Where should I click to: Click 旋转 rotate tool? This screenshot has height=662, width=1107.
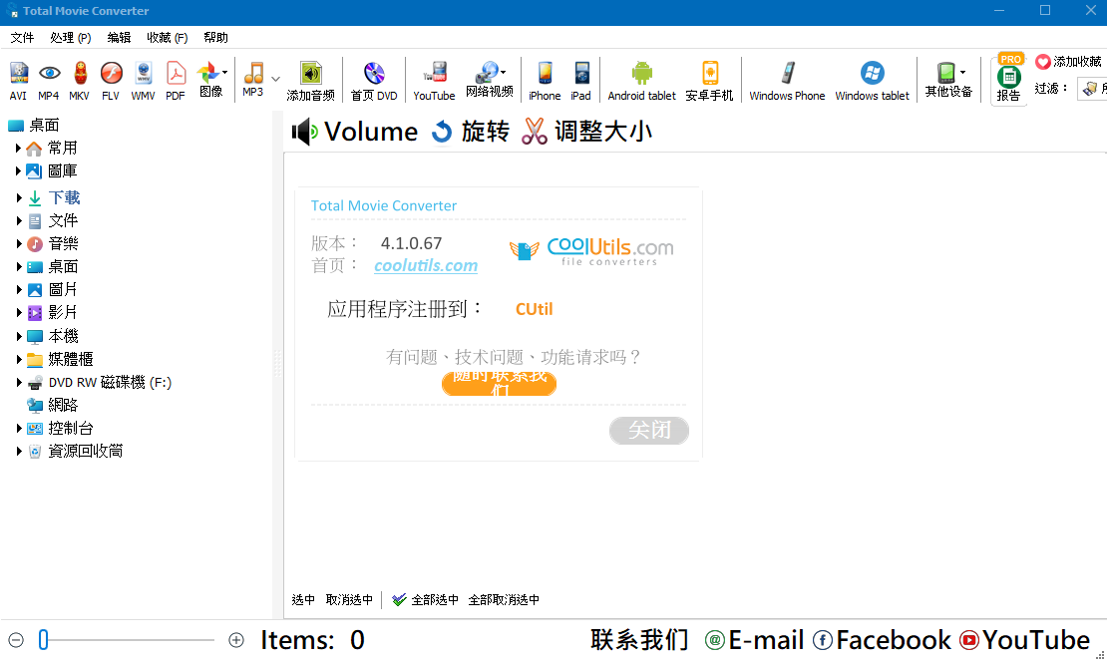tap(470, 132)
